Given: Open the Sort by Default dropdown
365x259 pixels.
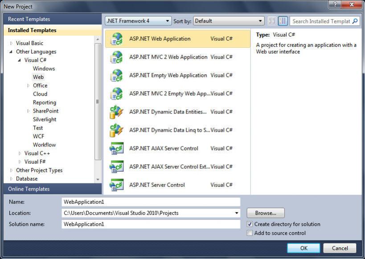Looking at the screenshot, I should click(x=229, y=21).
